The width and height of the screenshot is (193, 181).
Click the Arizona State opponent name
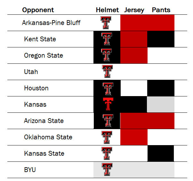44,121
